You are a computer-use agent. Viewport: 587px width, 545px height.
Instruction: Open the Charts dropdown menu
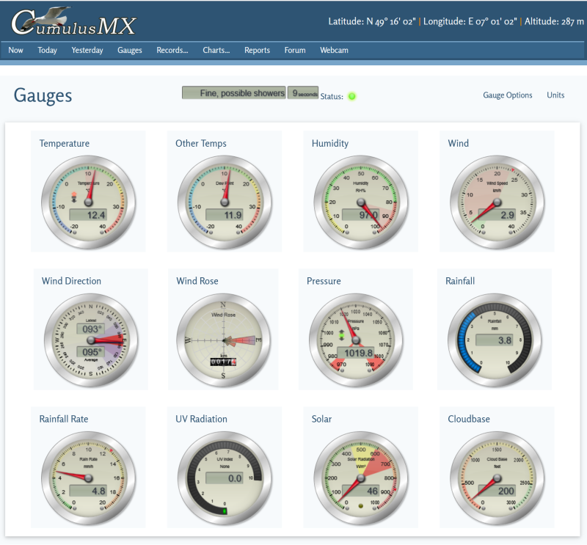216,50
